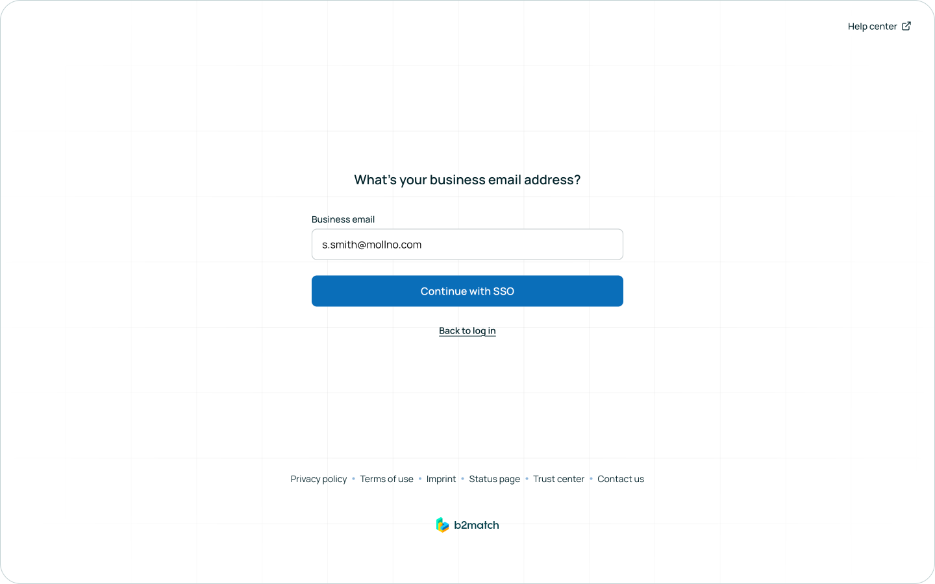Click dot separator between Status page and Trust center
935x584 pixels.
tap(527, 479)
